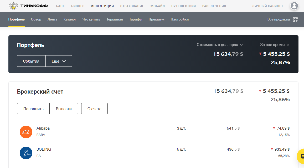Open Тарифы tab

coord(136,19)
